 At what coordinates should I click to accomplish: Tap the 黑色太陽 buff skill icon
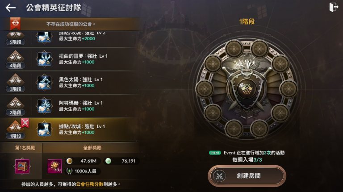coord(44,83)
